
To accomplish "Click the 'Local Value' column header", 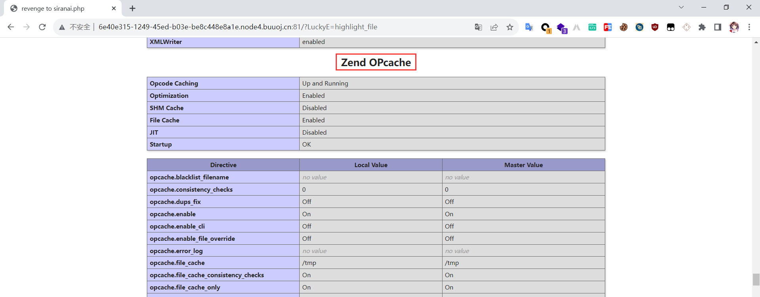I will click(371, 165).
